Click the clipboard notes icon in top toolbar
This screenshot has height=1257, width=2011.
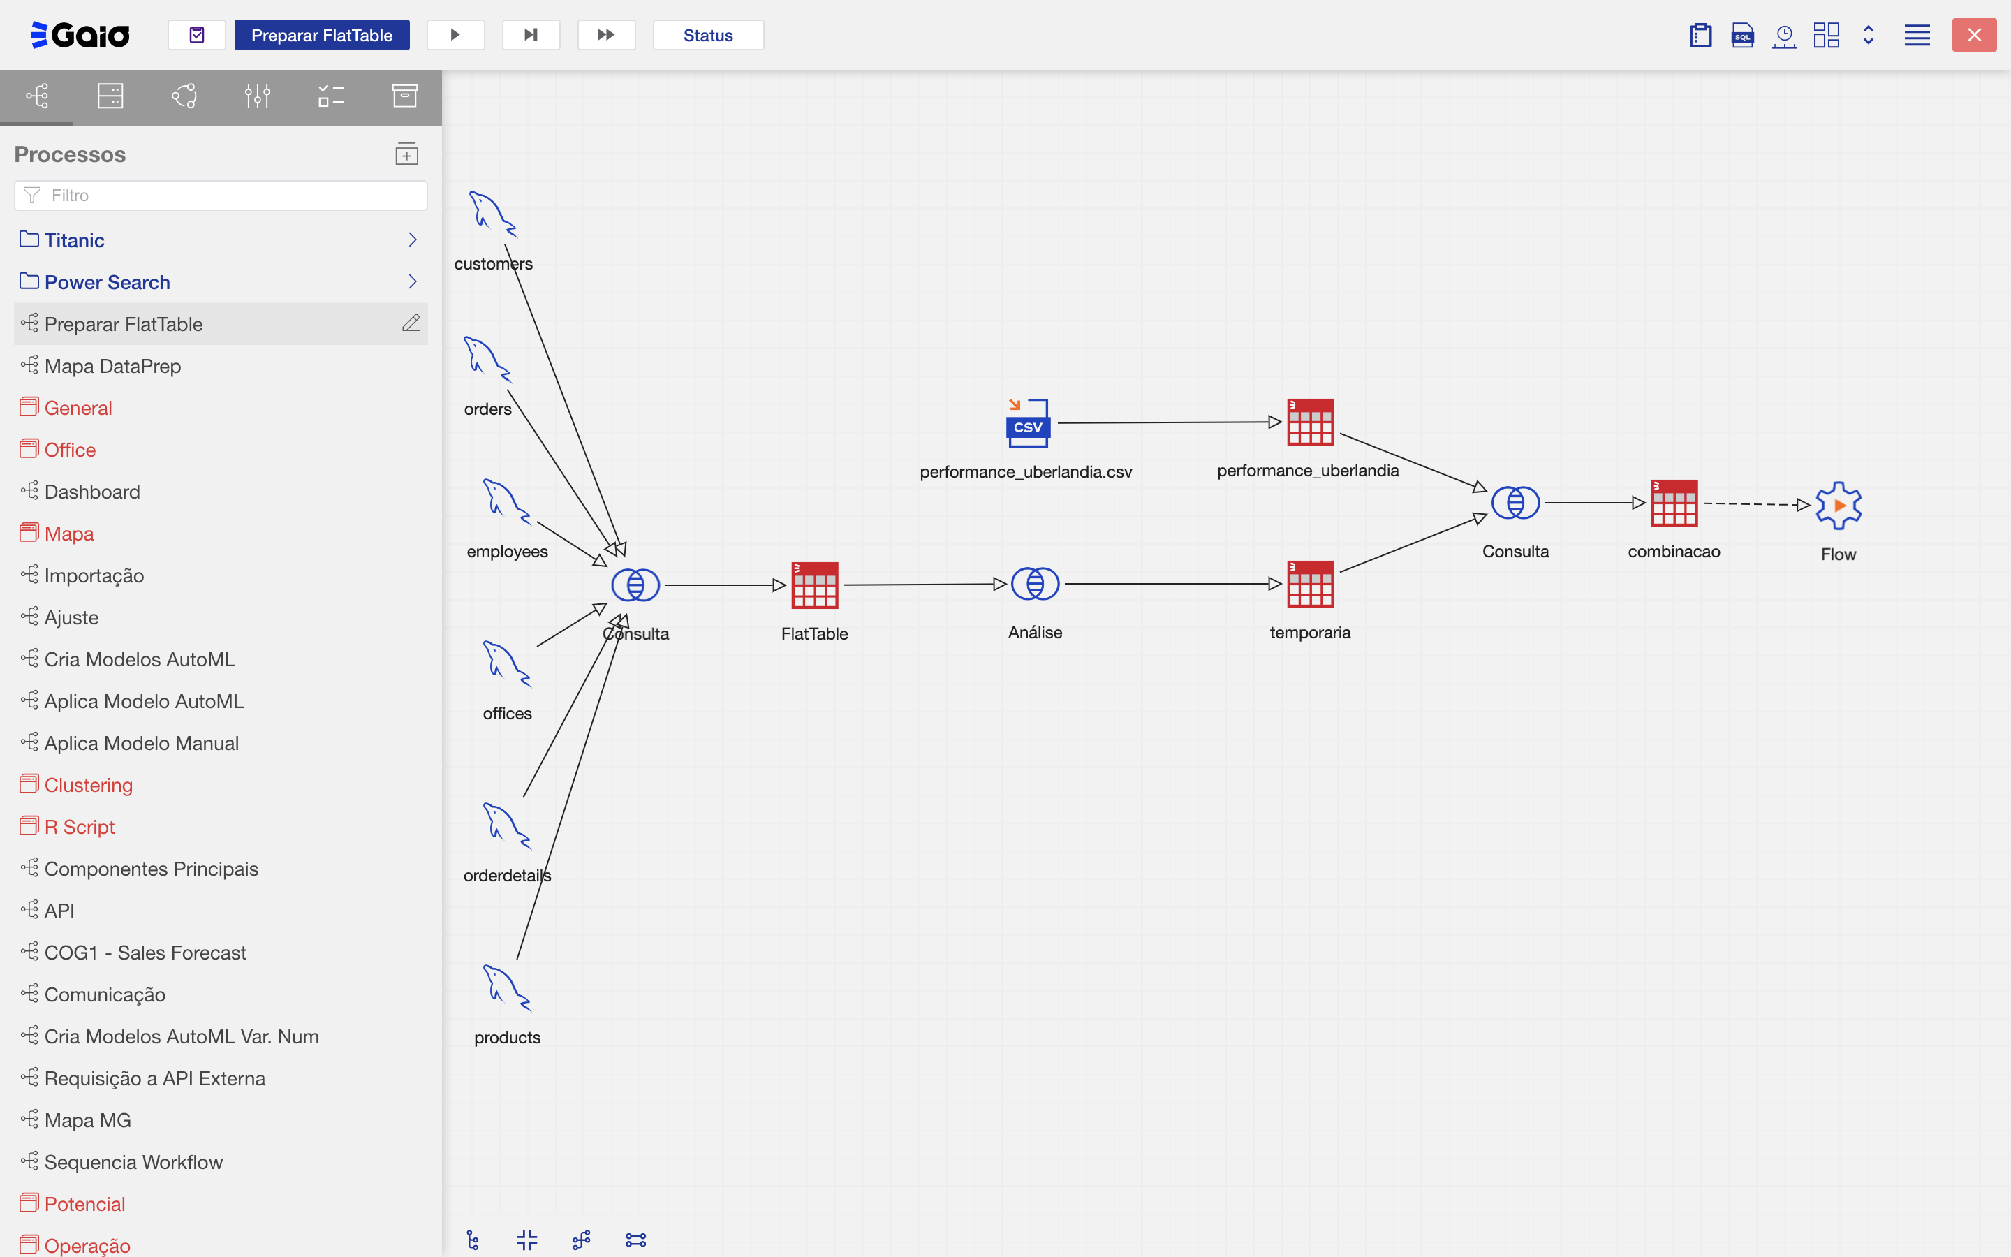coord(1700,35)
